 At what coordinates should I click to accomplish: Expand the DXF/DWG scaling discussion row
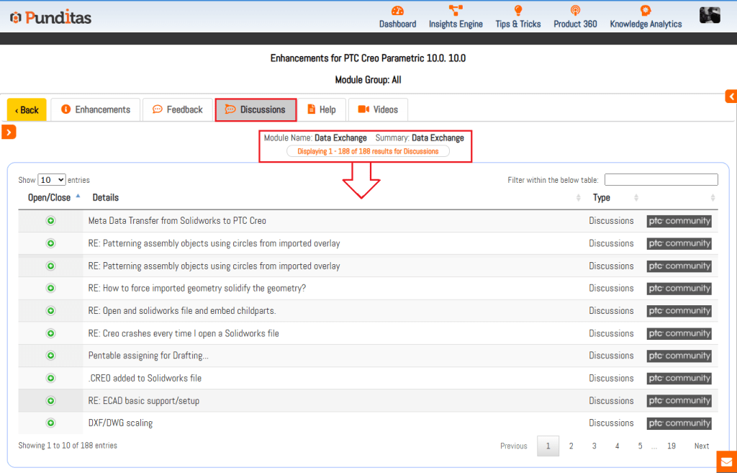50,423
